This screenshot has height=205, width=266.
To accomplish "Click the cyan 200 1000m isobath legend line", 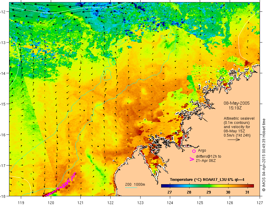I will coord(131,188).
